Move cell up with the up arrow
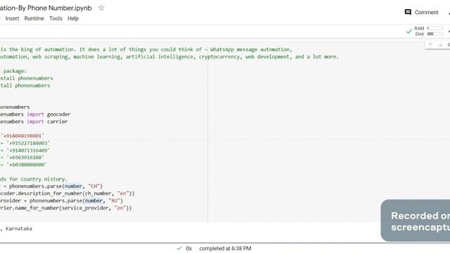Screen dimensions: 450x253 [430, 44]
